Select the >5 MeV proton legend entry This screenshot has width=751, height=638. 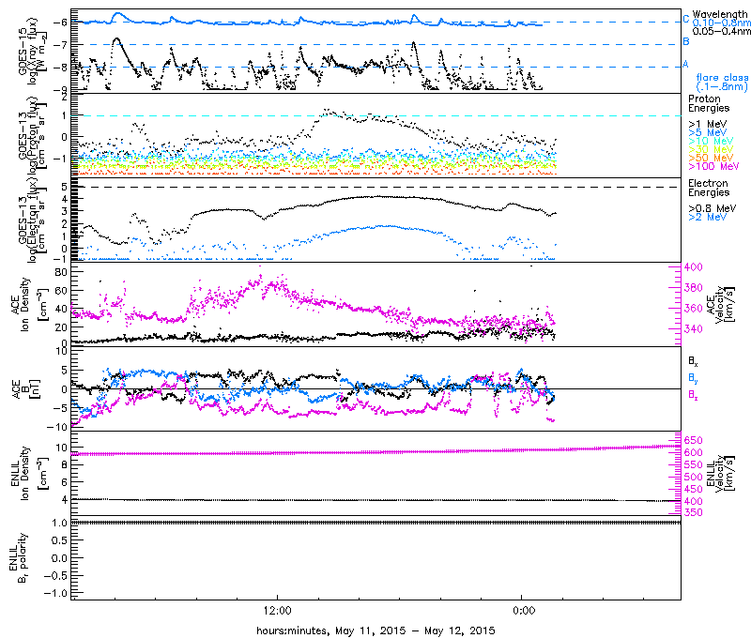click(x=708, y=132)
